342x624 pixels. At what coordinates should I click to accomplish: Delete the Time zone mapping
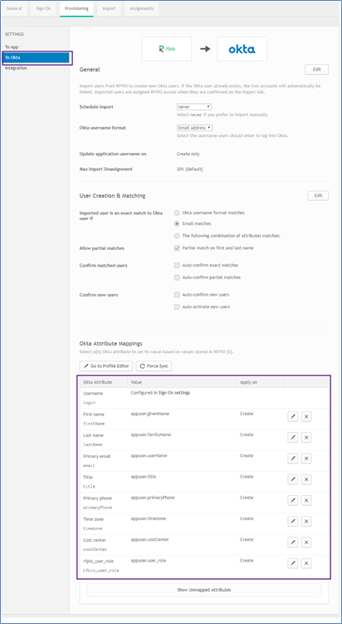click(x=306, y=521)
